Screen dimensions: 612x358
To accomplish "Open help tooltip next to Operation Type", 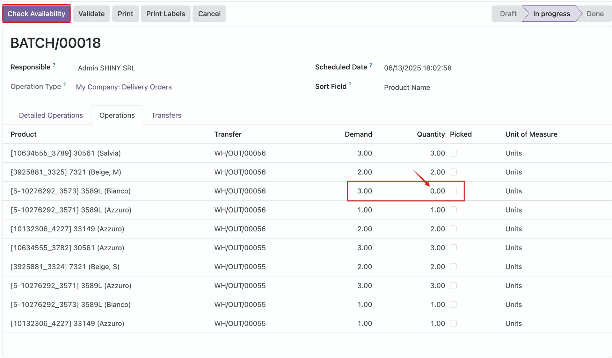I will [x=64, y=84].
